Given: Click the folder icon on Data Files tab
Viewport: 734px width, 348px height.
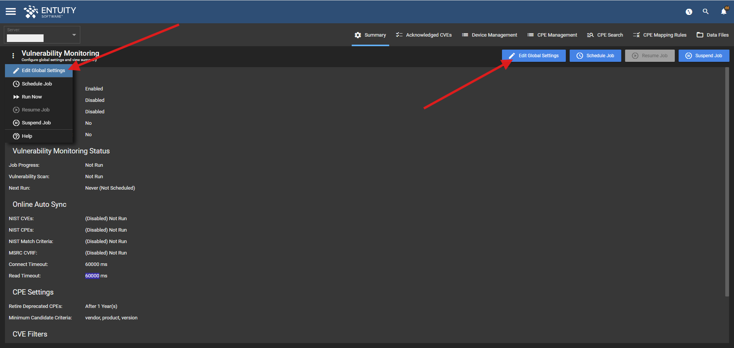Looking at the screenshot, I should pos(700,35).
